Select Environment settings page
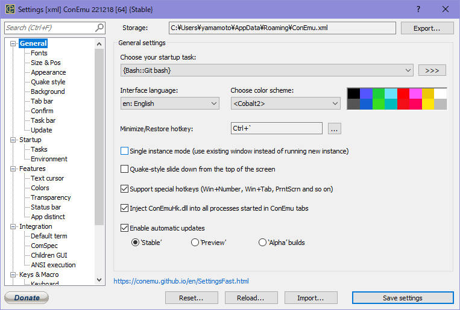The image size is (460, 310). click(x=49, y=159)
